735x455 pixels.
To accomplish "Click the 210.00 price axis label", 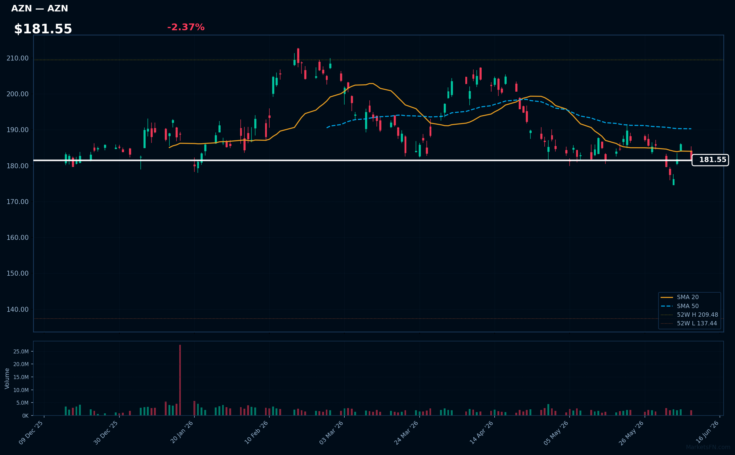I will pyautogui.click(x=18, y=58).
